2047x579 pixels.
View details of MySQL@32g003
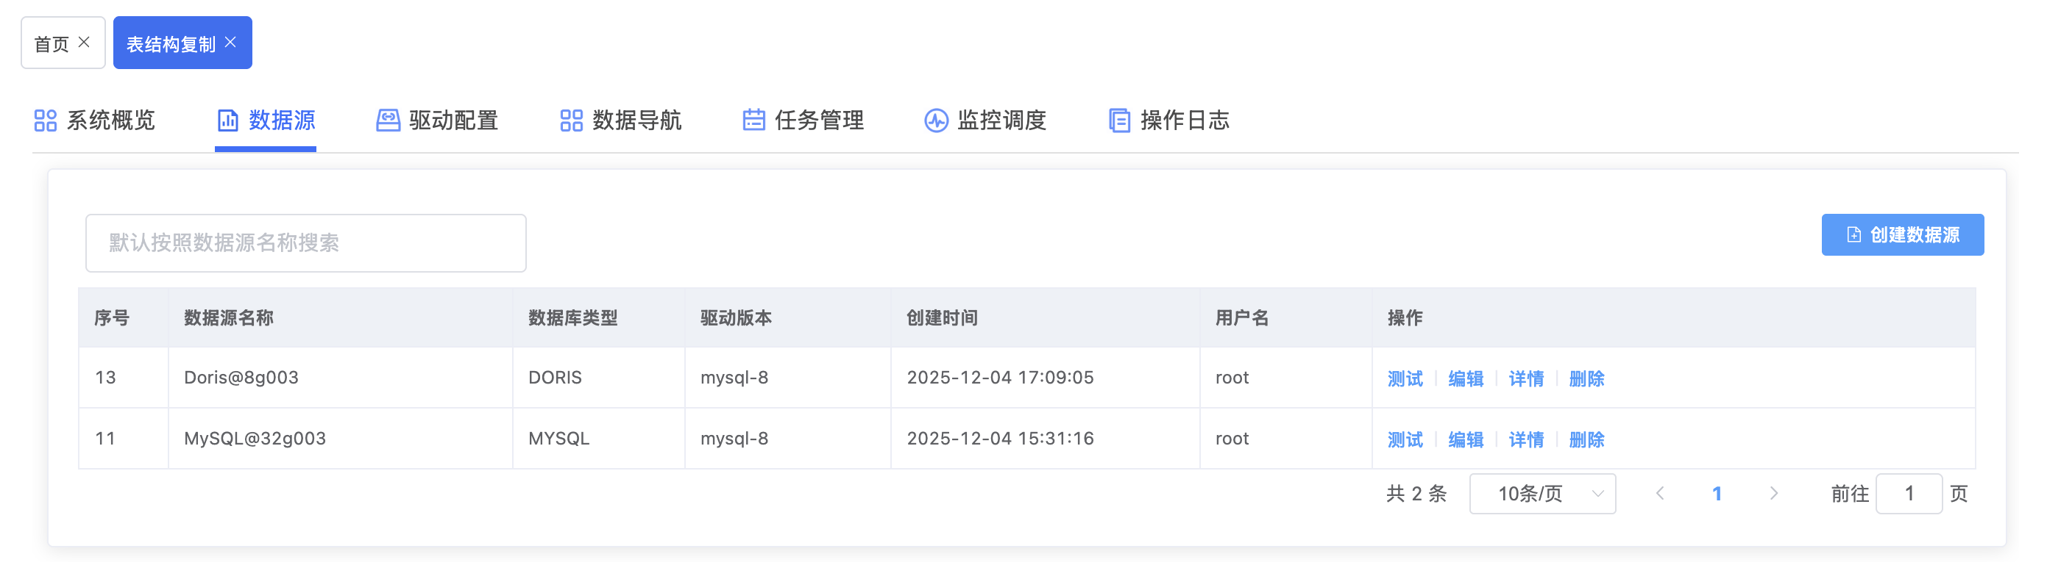1525,439
